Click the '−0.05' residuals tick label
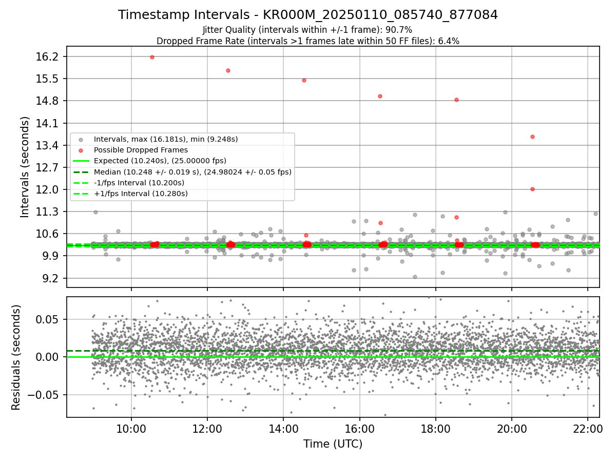The width and height of the screenshot is (616, 462). 43,395
